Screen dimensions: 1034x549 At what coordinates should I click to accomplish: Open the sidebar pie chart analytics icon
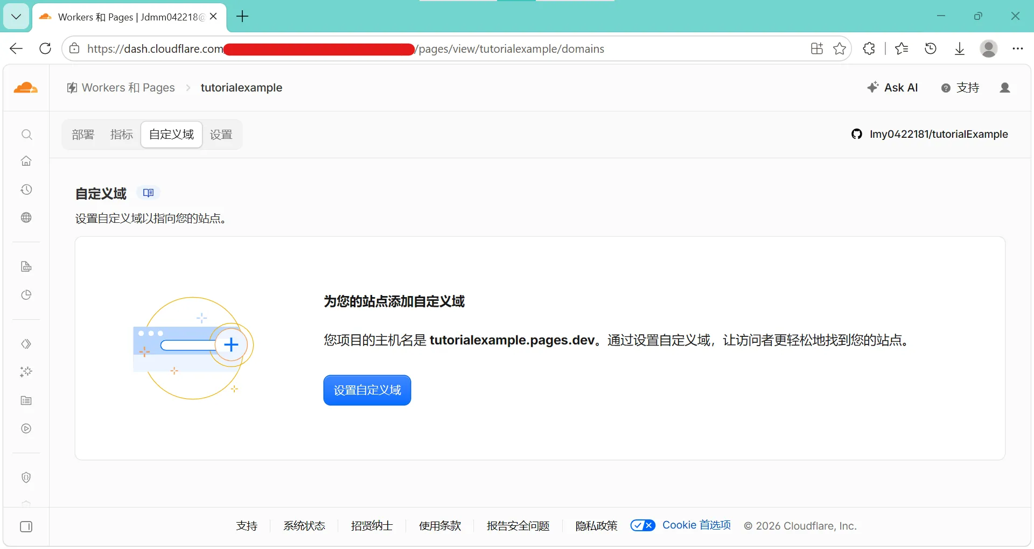pos(26,295)
